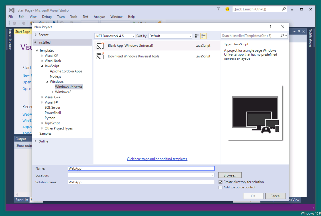This screenshot has height=216, width=321.
Task: Open the File menu
Action: tap(11, 17)
